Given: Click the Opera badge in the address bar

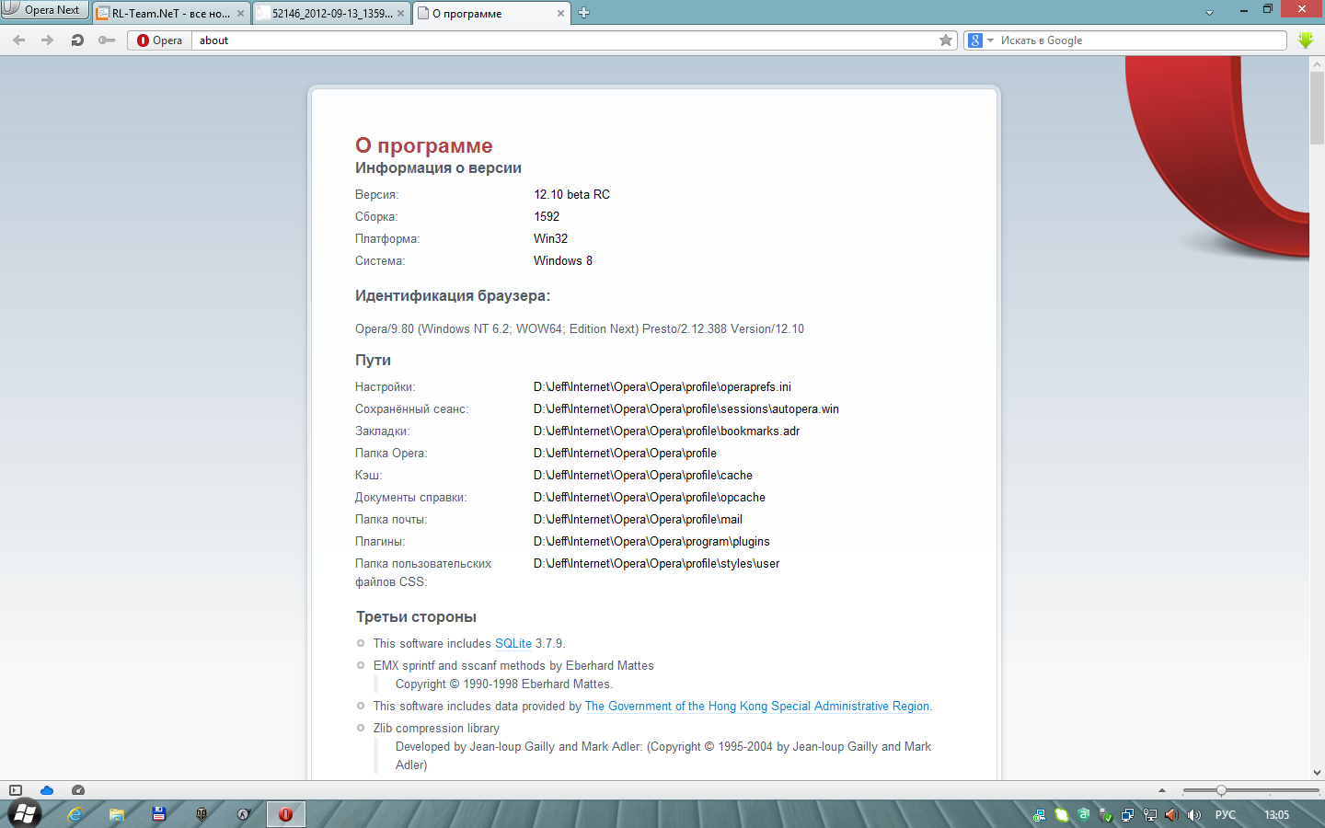Looking at the screenshot, I should pyautogui.click(x=160, y=40).
